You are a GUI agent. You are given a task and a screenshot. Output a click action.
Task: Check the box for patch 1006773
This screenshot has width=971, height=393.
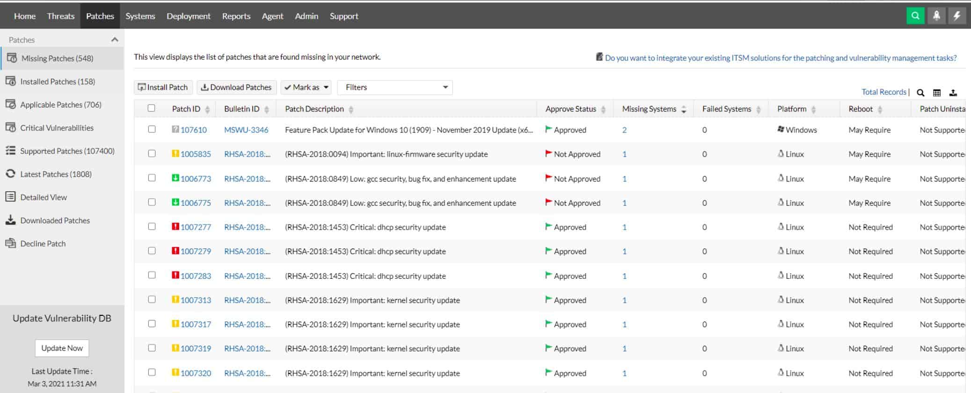152,178
